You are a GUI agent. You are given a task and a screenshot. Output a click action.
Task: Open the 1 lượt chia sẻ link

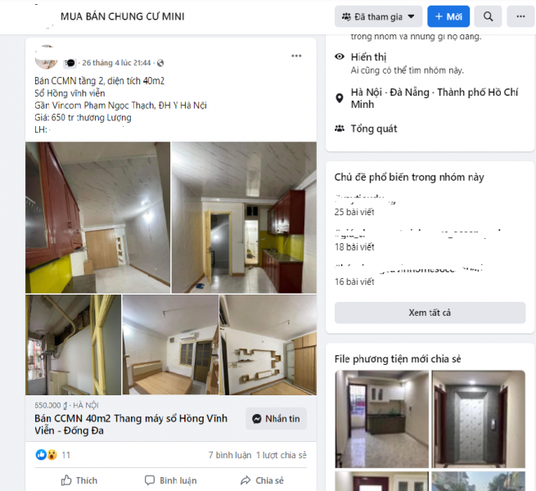[281, 455]
